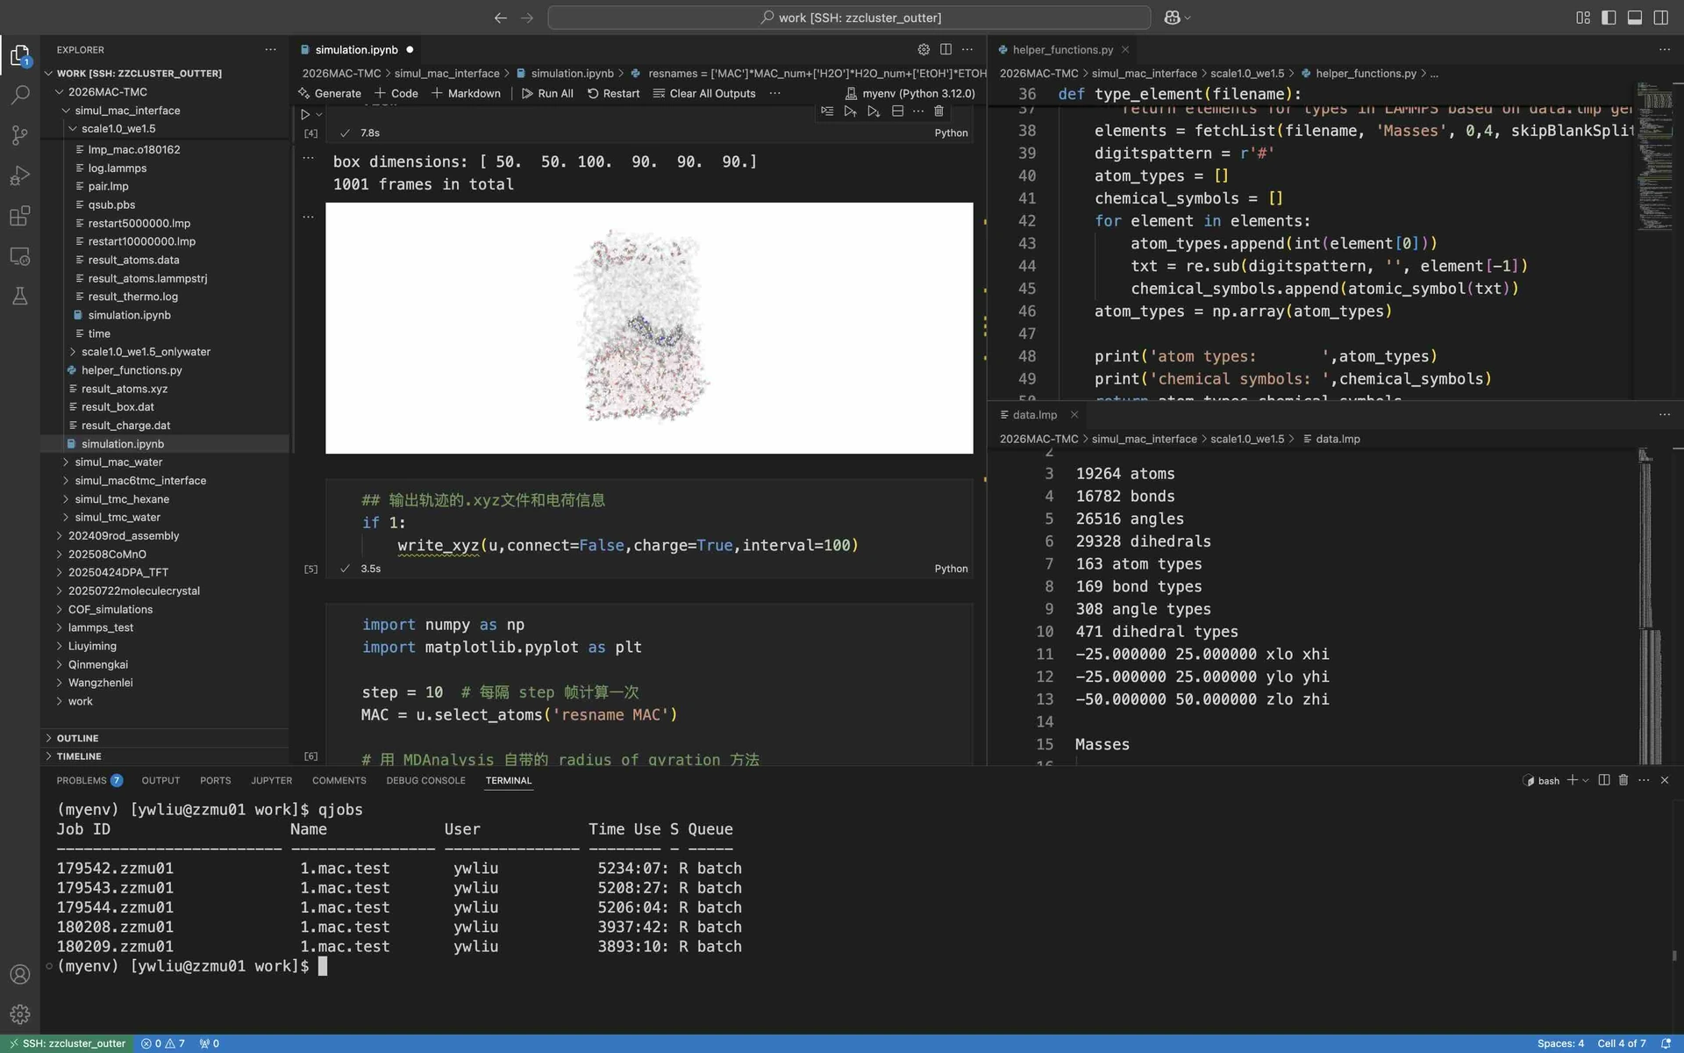1684x1053 pixels.
Task: Toggle the primary side bar
Action: click(x=1609, y=18)
